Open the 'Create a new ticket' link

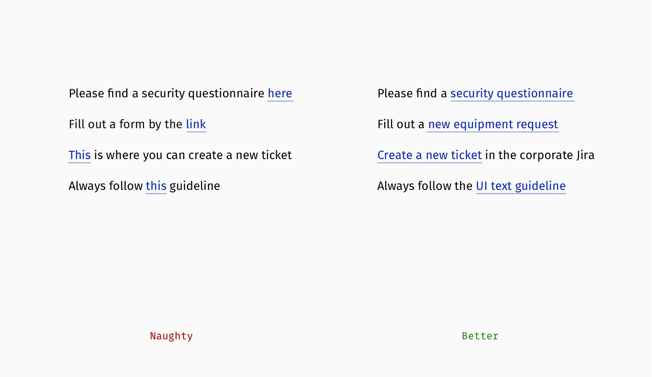tap(429, 155)
